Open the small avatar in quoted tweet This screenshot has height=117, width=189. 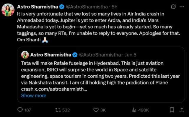pos(25,55)
